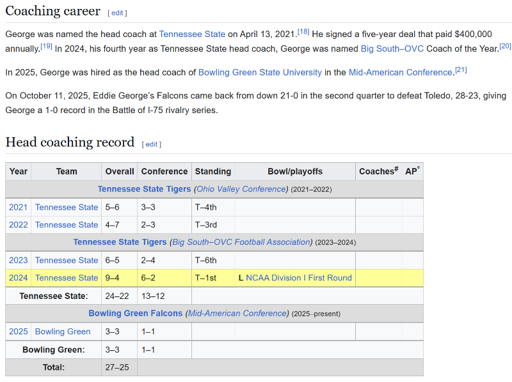Open Bowling Green Falcons table header link
Image resolution: width=512 pixels, height=382 pixels.
(x=135, y=314)
